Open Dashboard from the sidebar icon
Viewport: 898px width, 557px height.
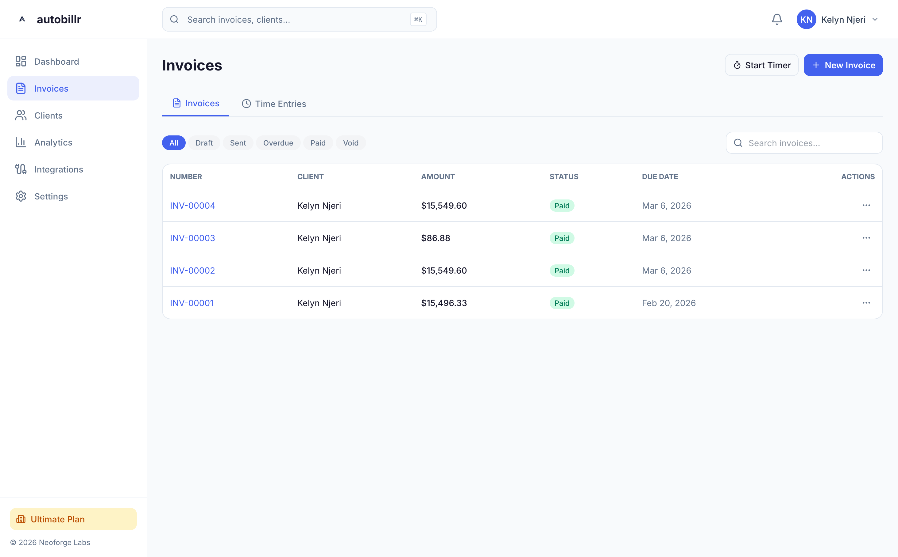click(21, 61)
